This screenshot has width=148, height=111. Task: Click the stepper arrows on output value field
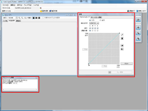coord(86,49)
